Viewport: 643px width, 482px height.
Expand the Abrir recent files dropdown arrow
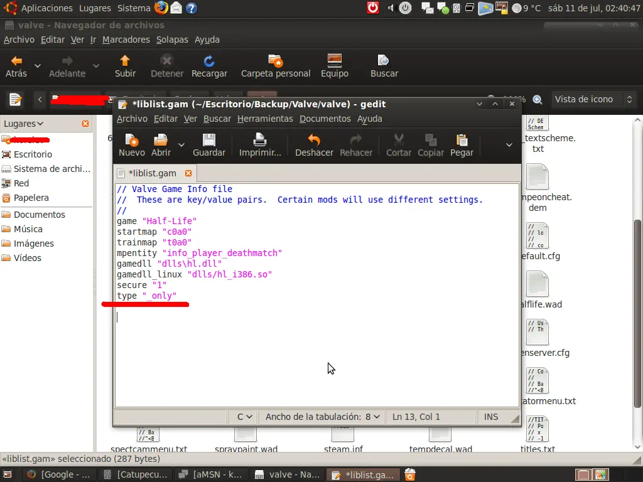pyautogui.click(x=181, y=145)
